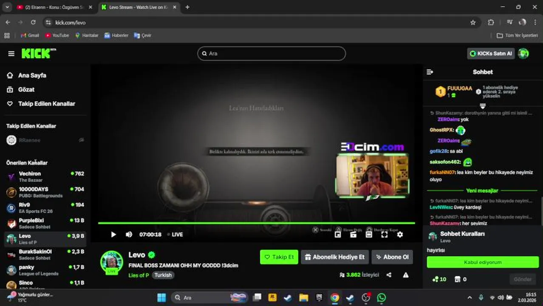The image size is (543, 306).
Task: Play the Levo stream video
Action: (x=113, y=234)
